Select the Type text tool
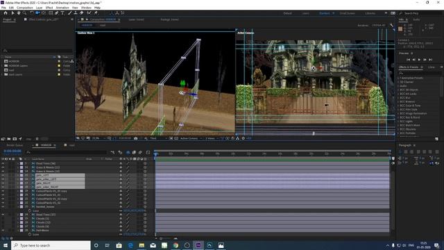 [x=62, y=13]
